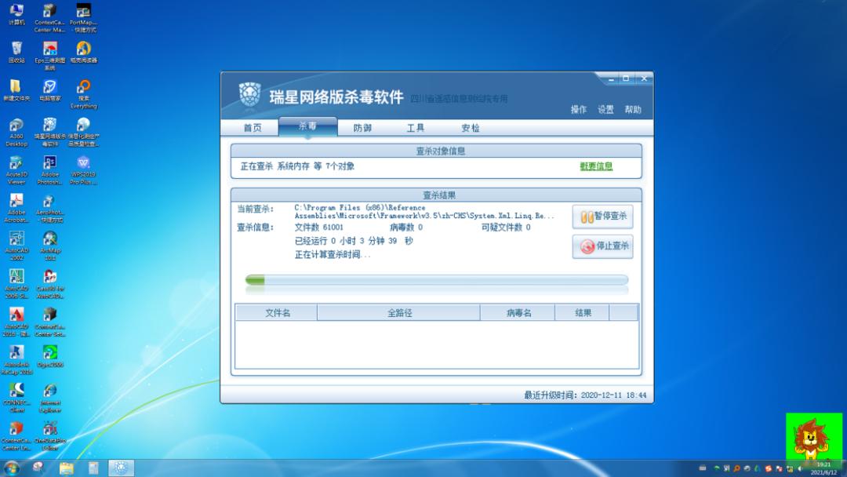Open the Recycle Bin
This screenshot has width=847, height=477.
pyautogui.click(x=16, y=51)
